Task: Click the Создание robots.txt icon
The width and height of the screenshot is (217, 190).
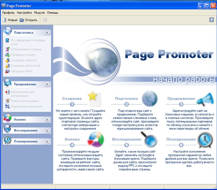Action: [x=7, y=60]
